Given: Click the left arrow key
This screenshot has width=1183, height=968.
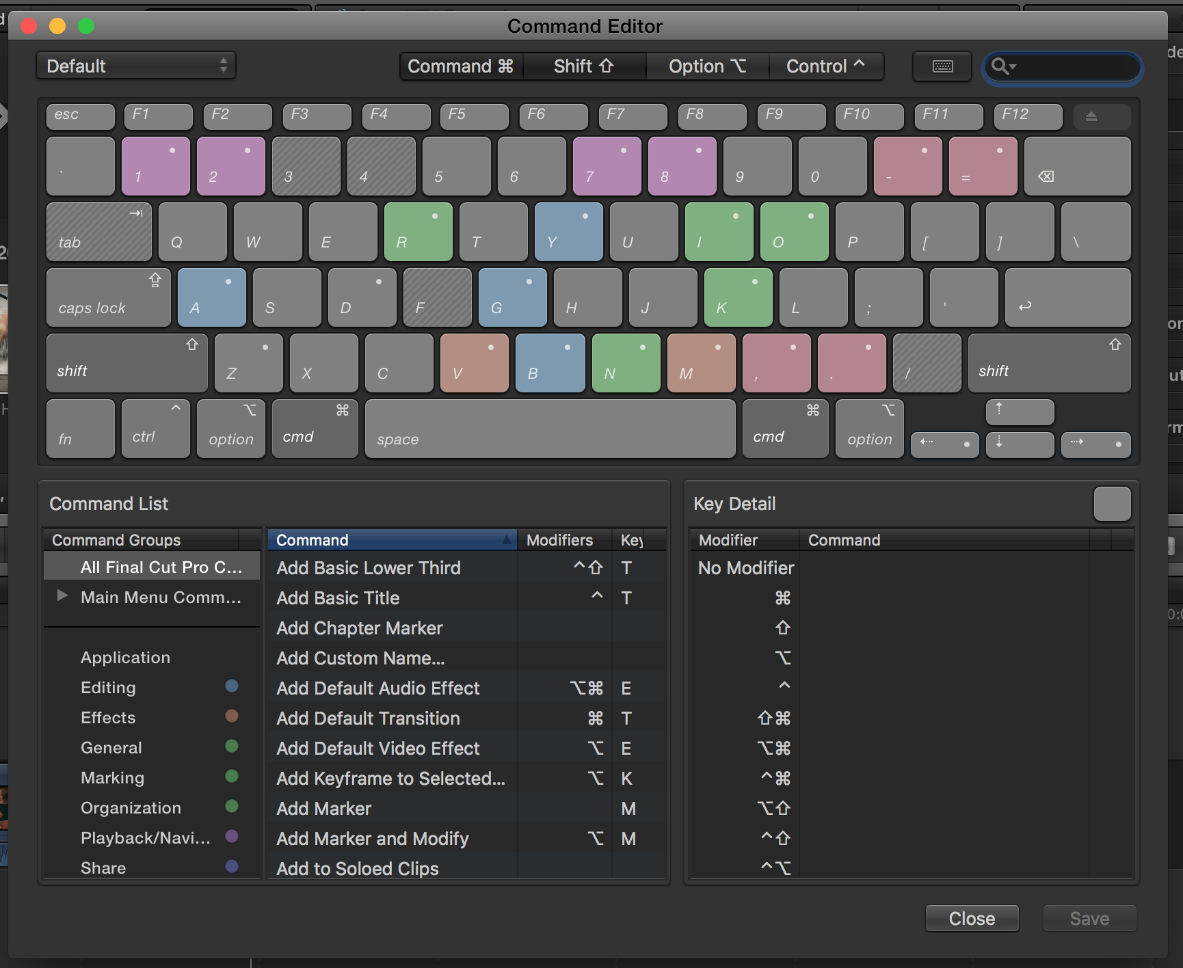Looking at the screenshot, I should pyautogui.click(x=944, y=444).
